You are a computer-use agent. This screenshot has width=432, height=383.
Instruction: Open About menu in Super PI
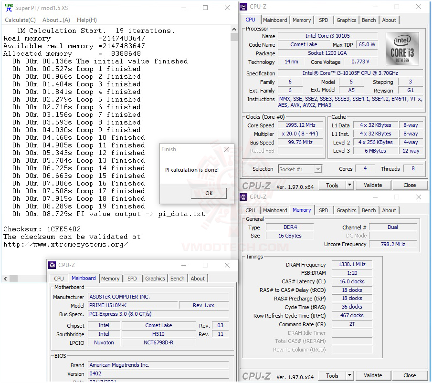[56, 20]
